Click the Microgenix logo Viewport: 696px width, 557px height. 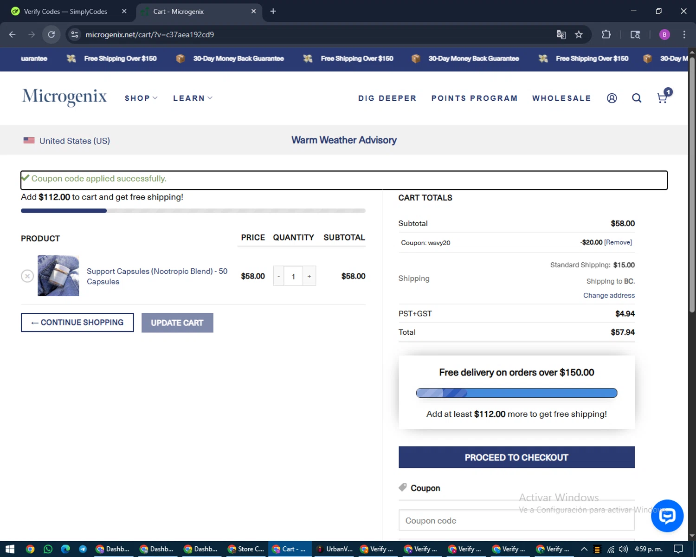64,97
